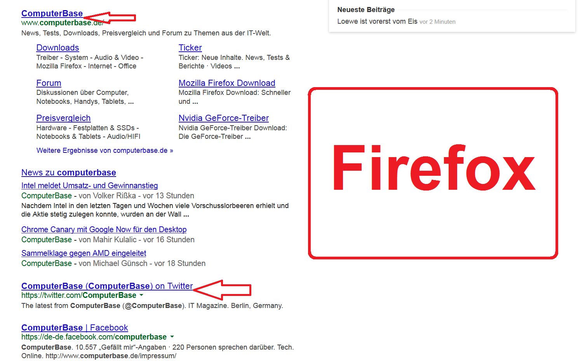Click 'von Volker Rißka - vor 13 Stunden' line
This screenshot has height=364, width=585.
click(x=136, y=196)
